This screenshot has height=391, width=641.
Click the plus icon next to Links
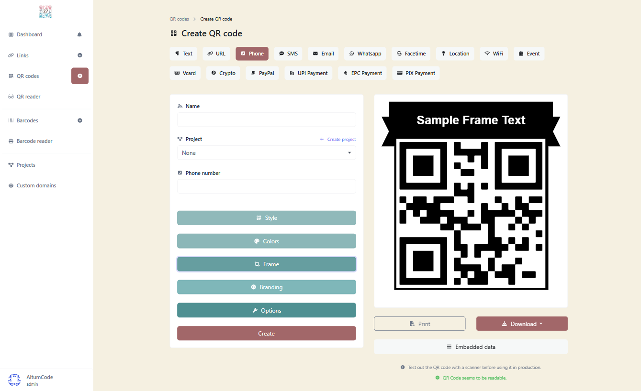tap(80, 55)
